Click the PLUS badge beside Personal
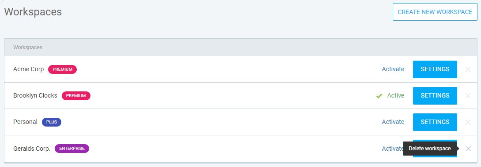 click(x=52, y=122)
